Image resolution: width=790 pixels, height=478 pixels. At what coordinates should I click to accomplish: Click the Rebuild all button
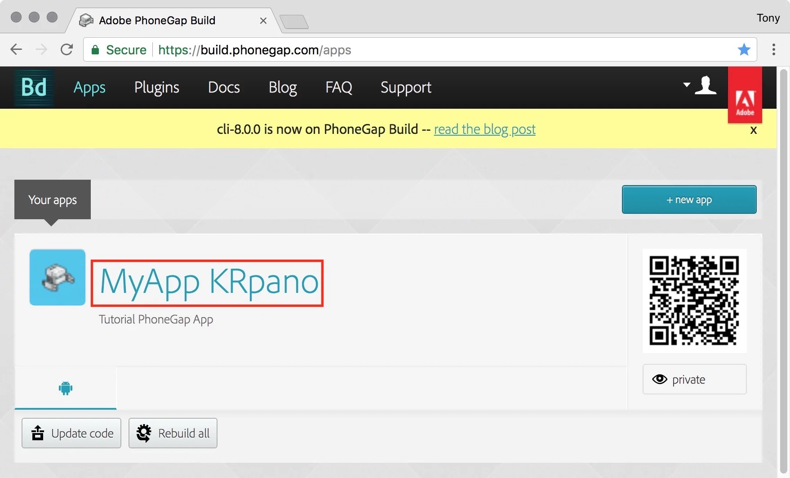(173, 433)
